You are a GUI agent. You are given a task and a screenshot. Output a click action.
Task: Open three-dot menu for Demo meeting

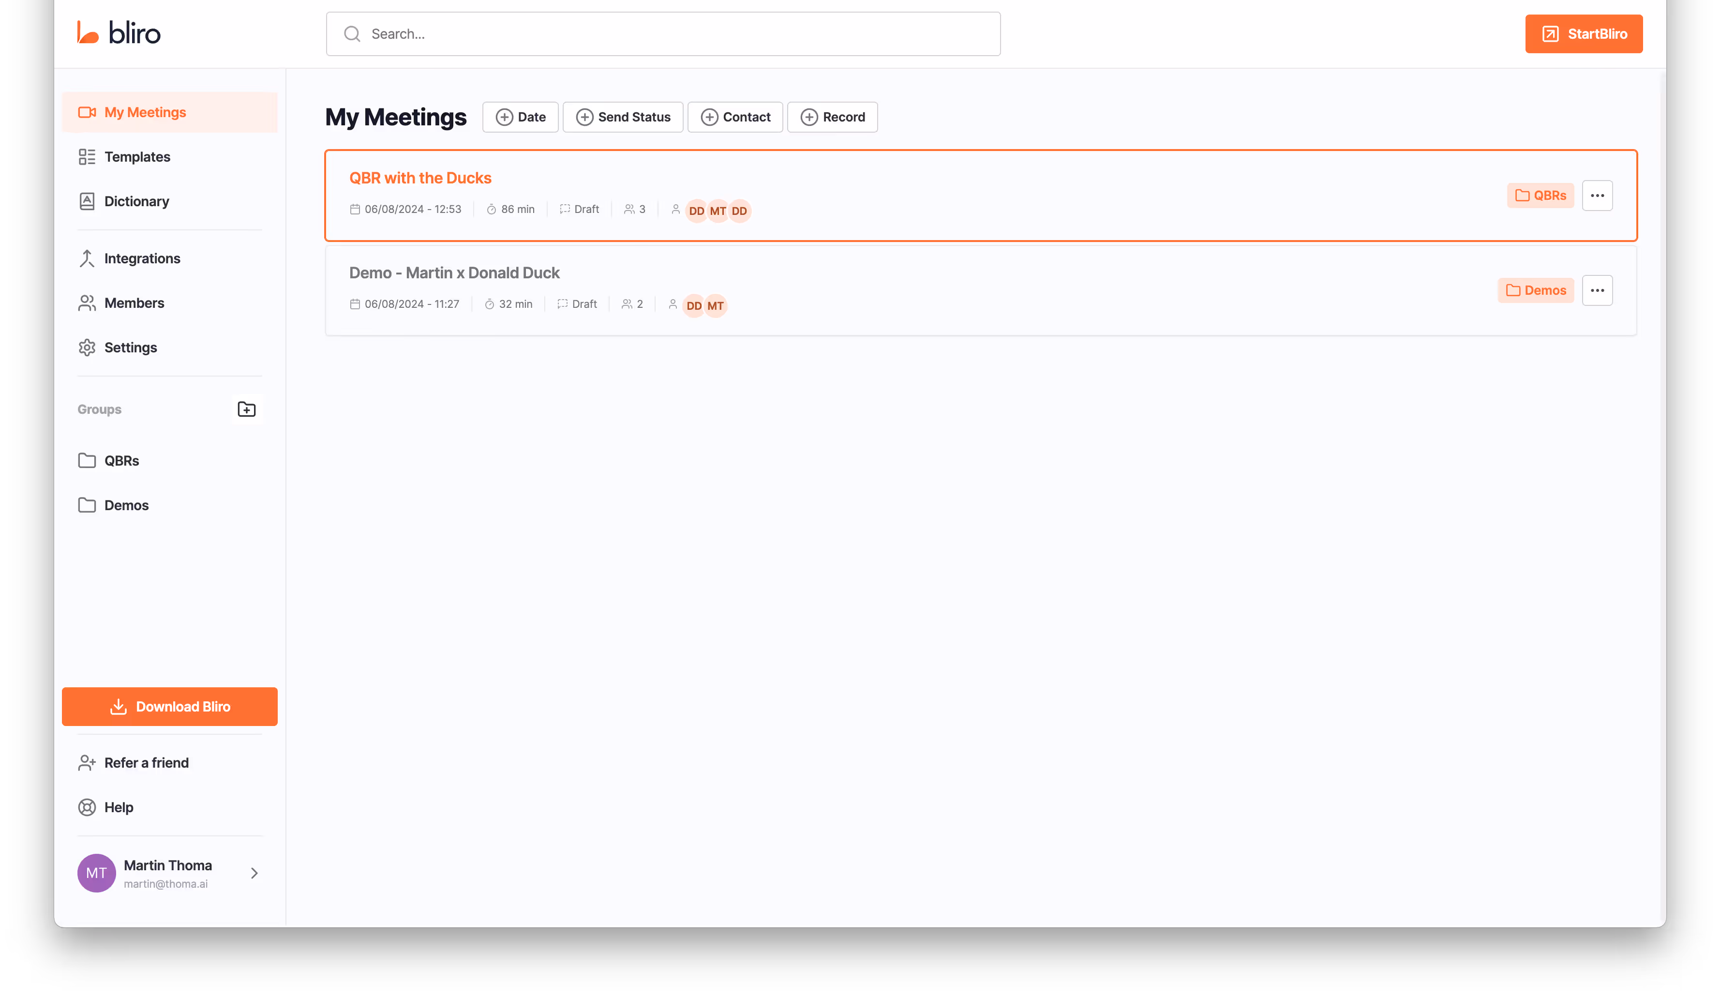click(1597, 290)
